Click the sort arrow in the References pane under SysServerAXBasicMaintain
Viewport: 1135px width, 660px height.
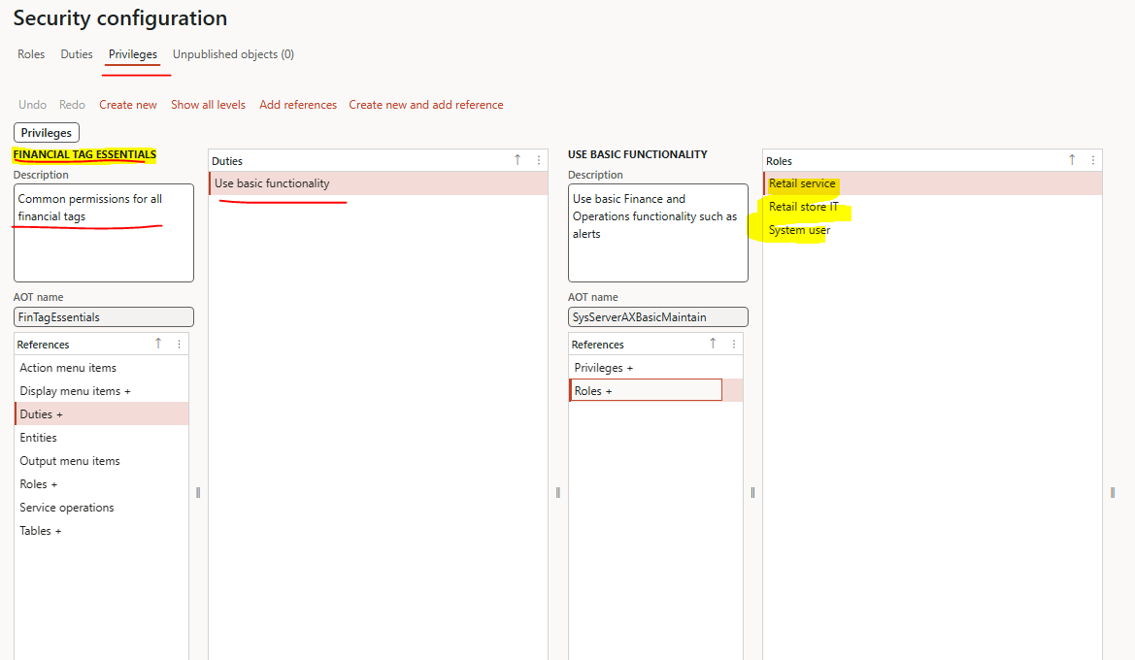[x=713, y=344]
